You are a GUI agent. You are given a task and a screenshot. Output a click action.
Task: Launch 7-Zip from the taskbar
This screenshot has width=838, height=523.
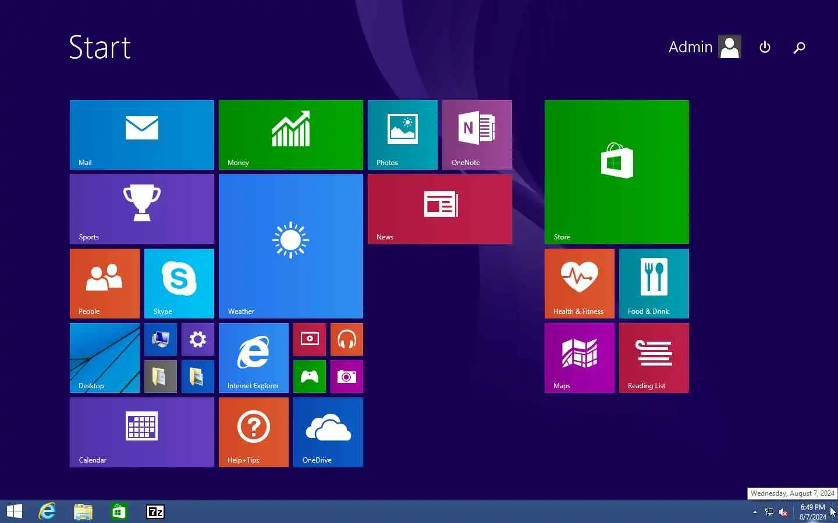pyautogui.click(x=155, y=511)
